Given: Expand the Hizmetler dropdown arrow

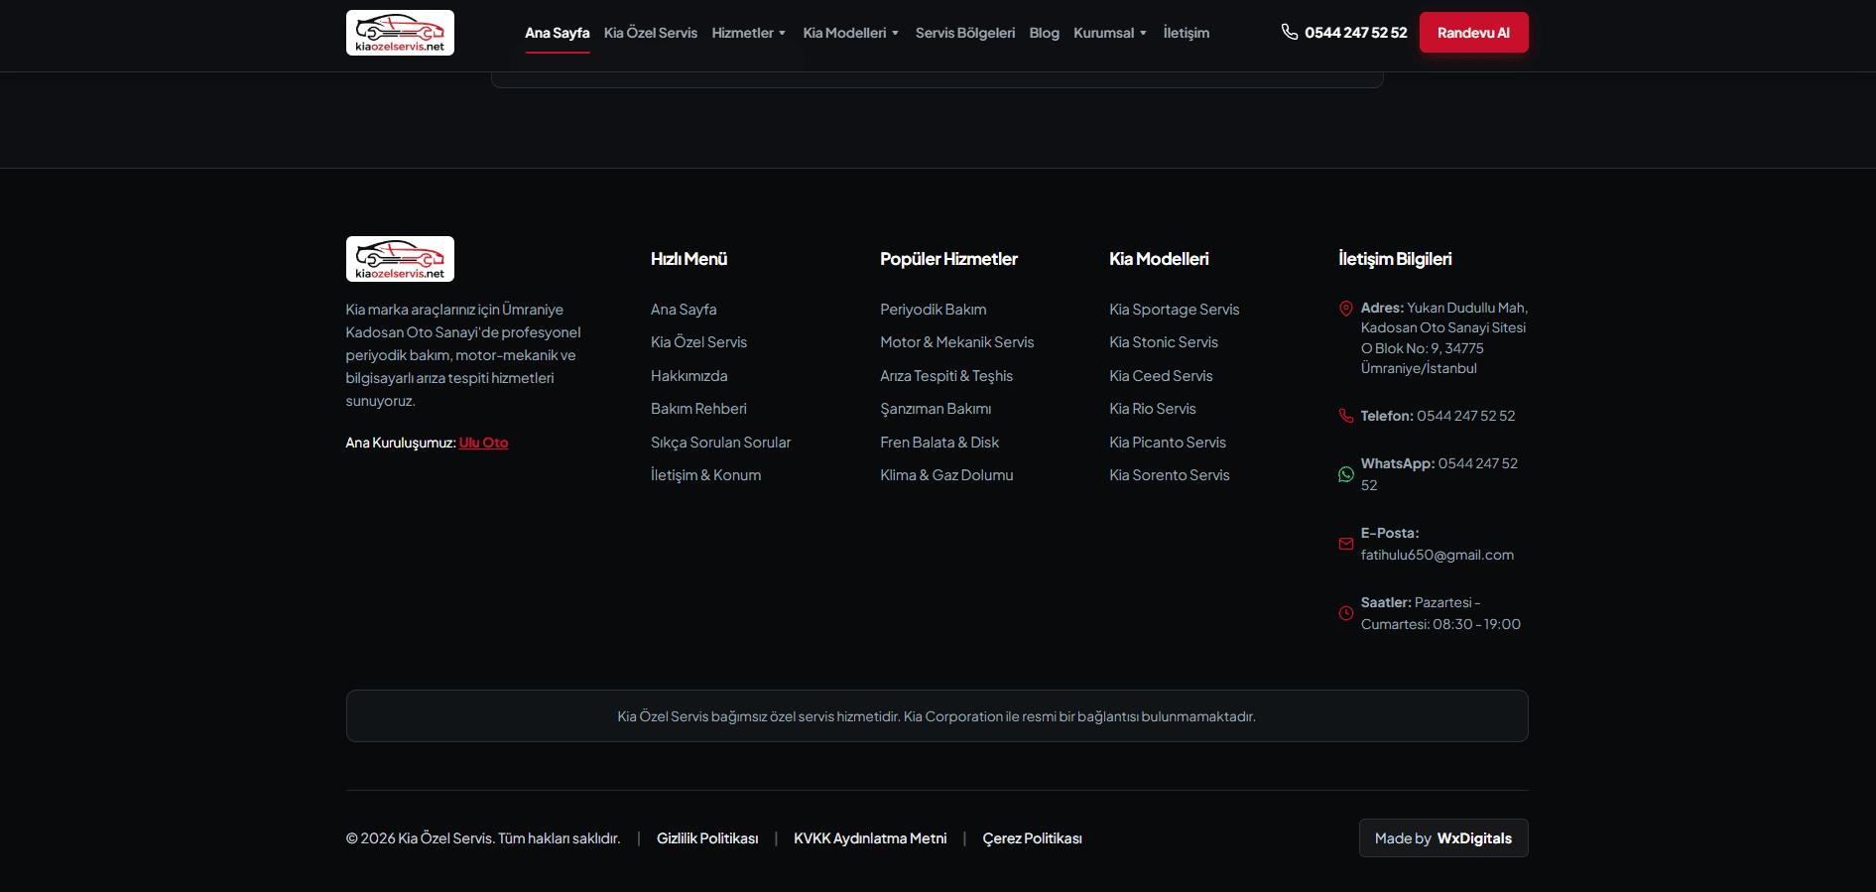Looking at the screenshot, I should [x=783, y=33].
